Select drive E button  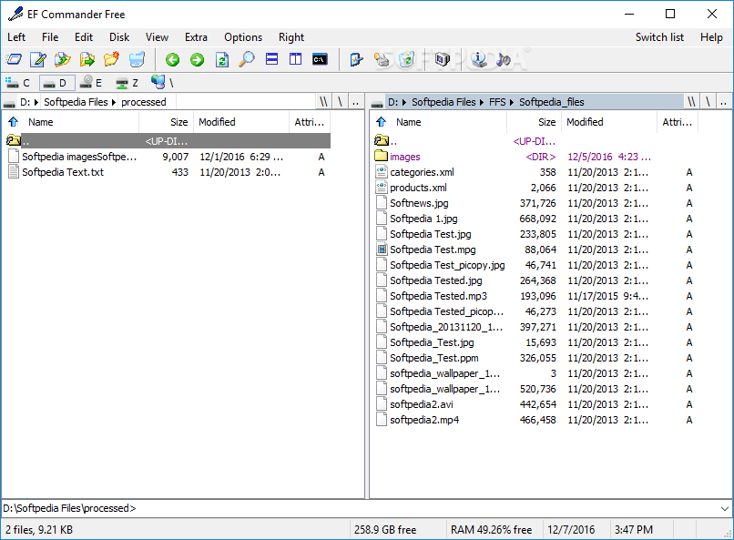click(x=92, y=83)
